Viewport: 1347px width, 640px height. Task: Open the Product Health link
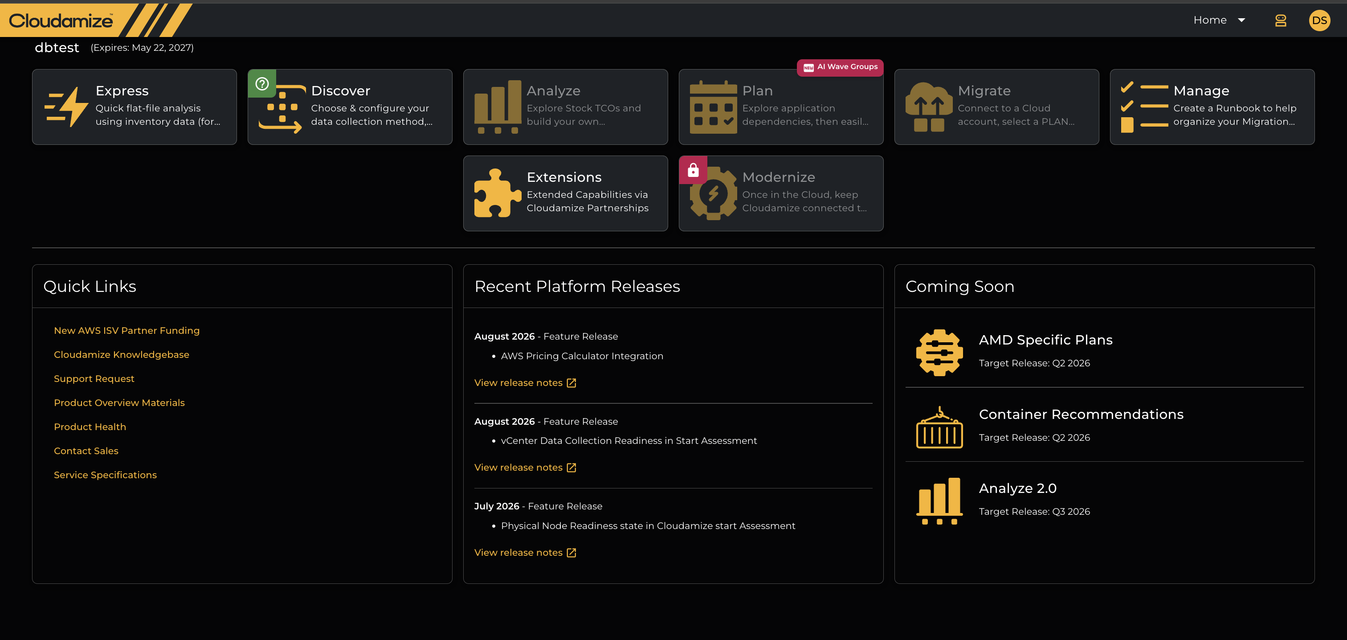click(90, 427)
